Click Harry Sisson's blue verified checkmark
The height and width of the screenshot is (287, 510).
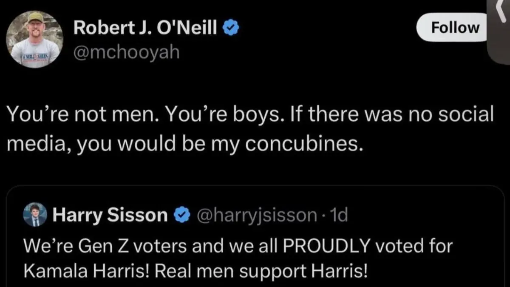coord(182,216)
